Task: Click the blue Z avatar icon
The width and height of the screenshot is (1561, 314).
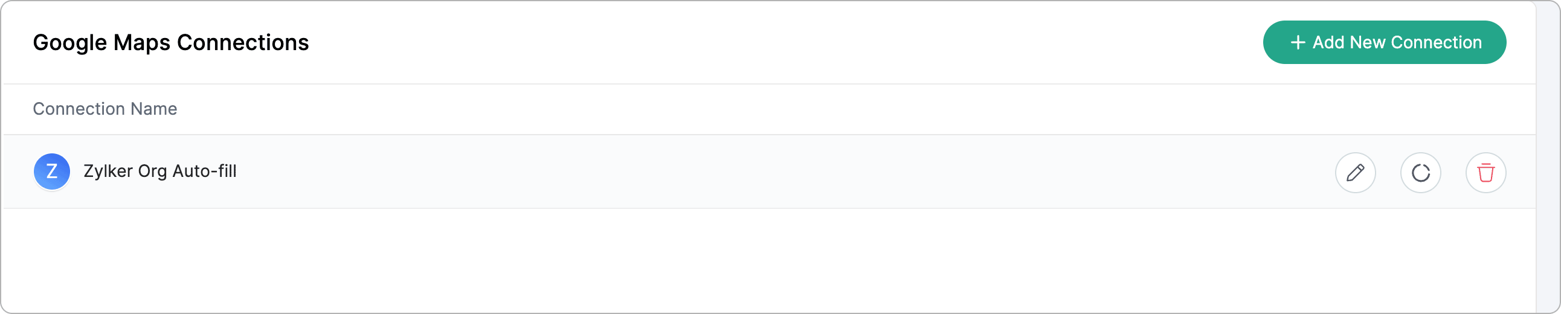Action: pyautogui.click(x=51, y=171)
